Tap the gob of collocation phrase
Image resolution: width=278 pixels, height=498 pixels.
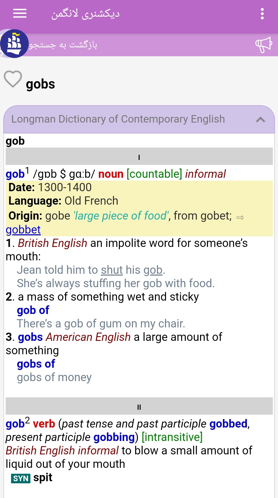click(x=33, y=310)
